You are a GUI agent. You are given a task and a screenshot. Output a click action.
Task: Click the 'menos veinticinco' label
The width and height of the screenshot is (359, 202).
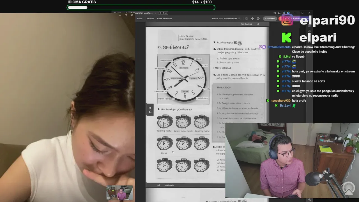(166, 99)
